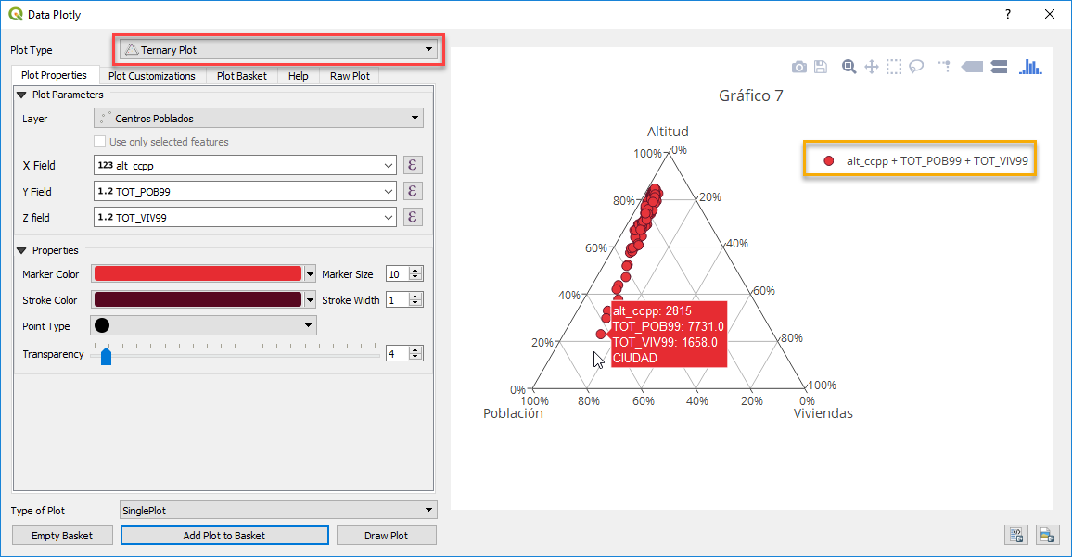Activate the pan tool above the ternary plot

pos(871,67)
